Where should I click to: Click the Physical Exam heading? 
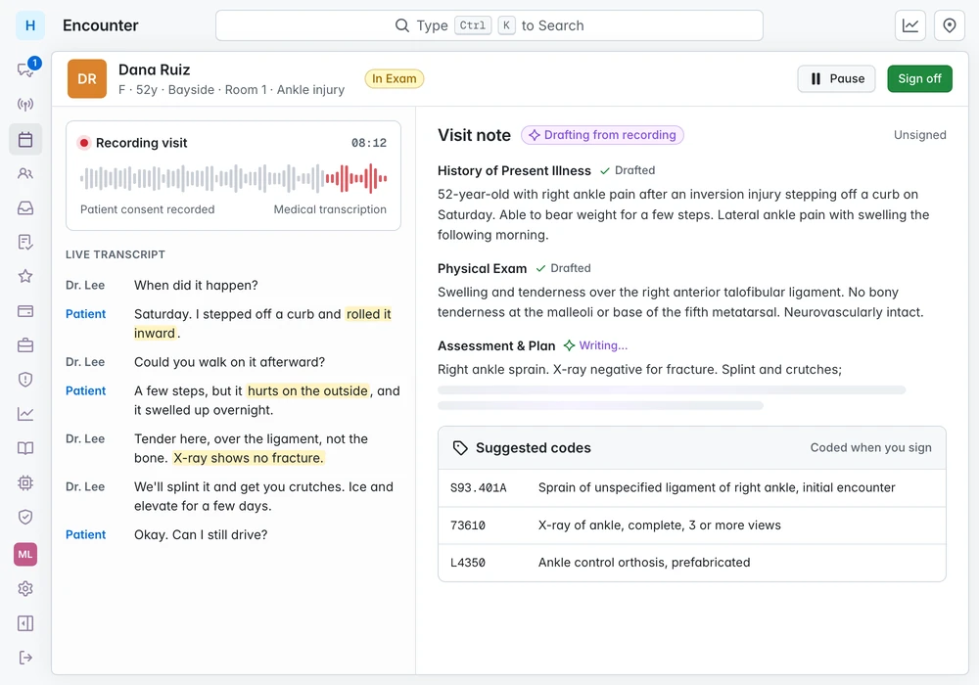[482, 269]
